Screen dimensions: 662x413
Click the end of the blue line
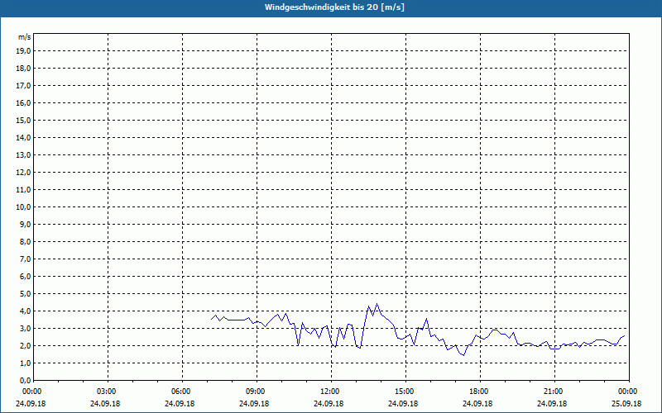click(x=625, y=335)
